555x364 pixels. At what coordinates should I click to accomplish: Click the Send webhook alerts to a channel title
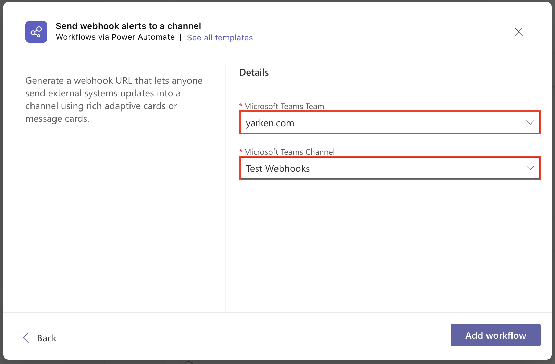128,26
